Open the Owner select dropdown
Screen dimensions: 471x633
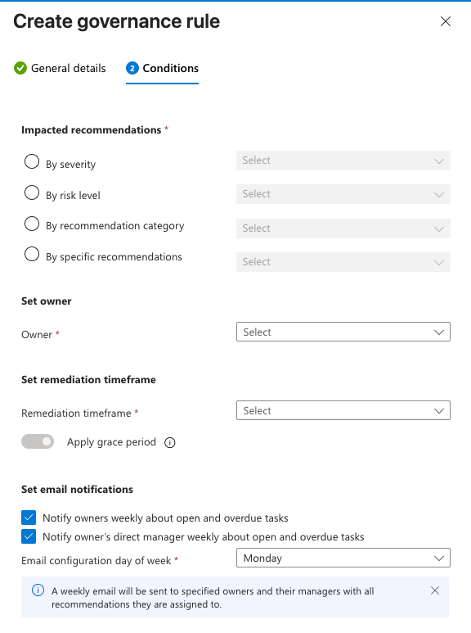pos(343,332)
